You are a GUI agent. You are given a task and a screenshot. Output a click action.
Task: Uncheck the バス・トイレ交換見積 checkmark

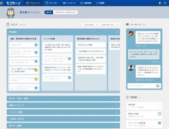coord(159,123)
